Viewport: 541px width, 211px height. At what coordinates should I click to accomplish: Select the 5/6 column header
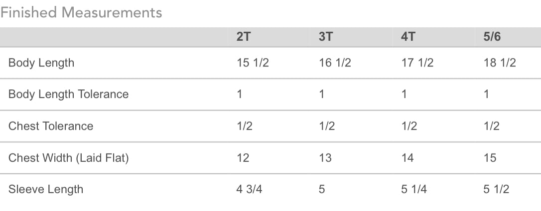click(x=492, y=37)
